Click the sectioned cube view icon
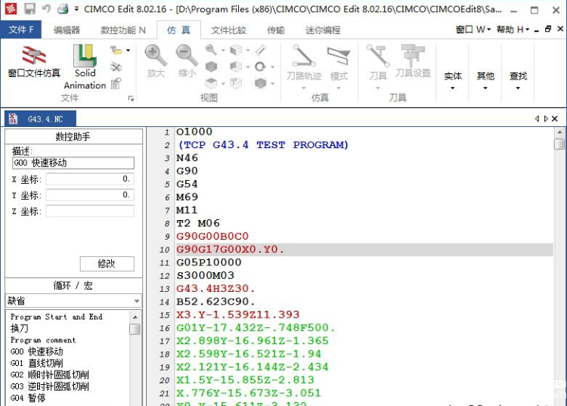567x406 pixels. (236, 67)
